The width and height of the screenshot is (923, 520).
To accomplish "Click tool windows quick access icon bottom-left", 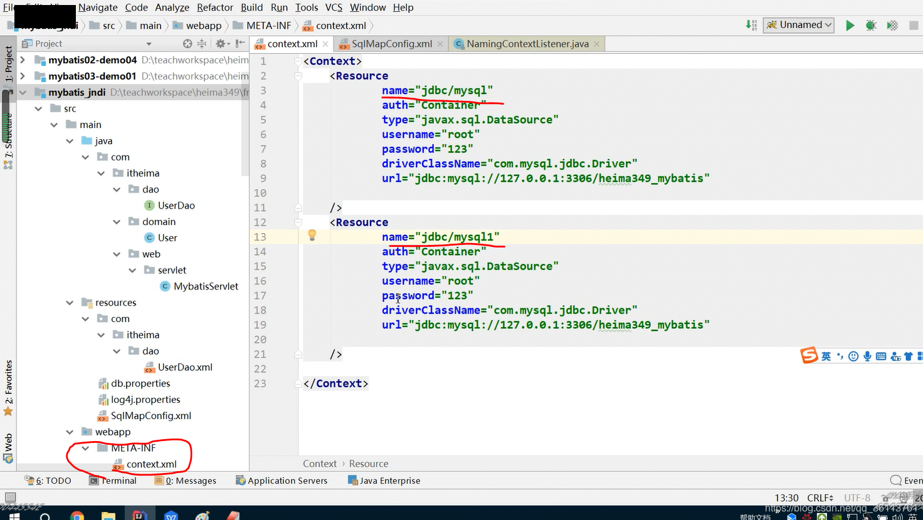I will pos(10,497).
